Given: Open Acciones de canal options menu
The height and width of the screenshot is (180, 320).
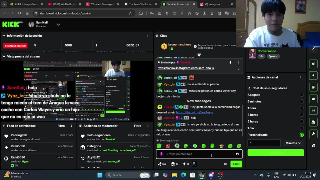Looking at the screenshot, I should pos(301,77).
